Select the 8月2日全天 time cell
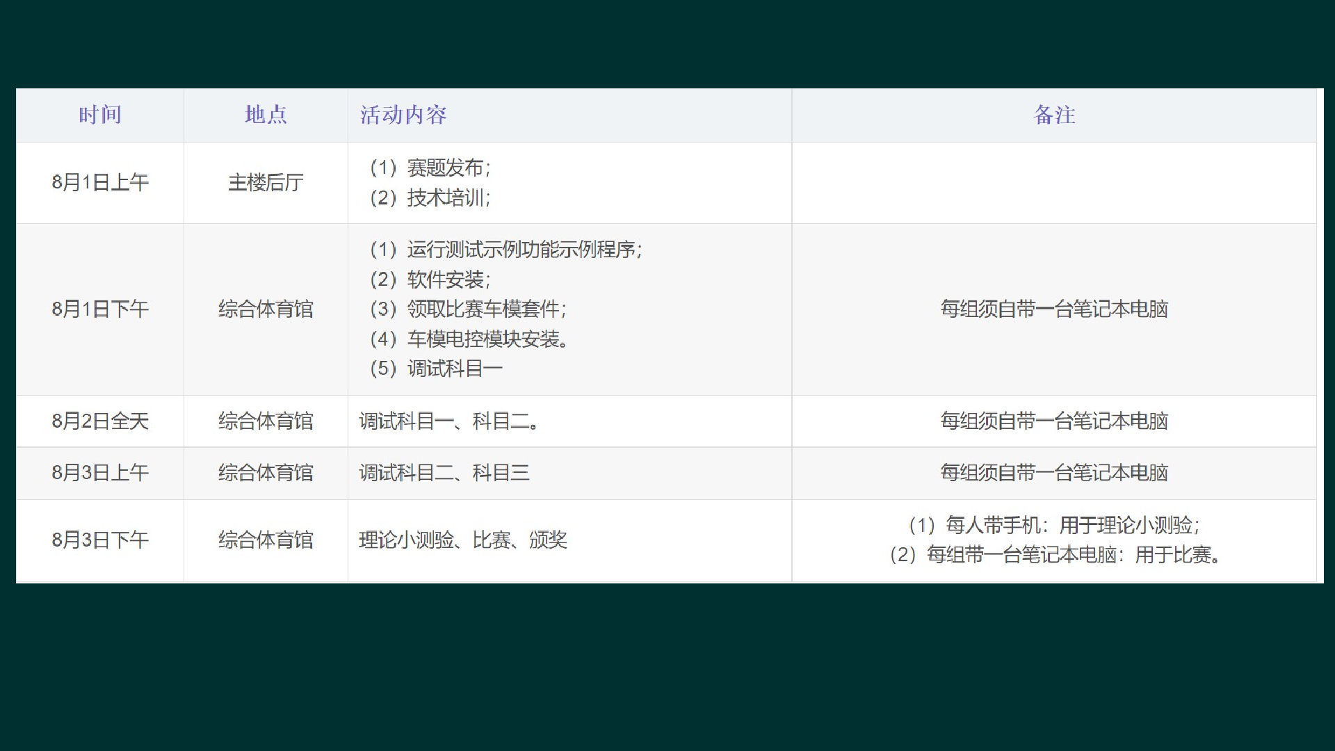Image resolution: width=1335 pixels, height=751 pixels. (100, 421)
